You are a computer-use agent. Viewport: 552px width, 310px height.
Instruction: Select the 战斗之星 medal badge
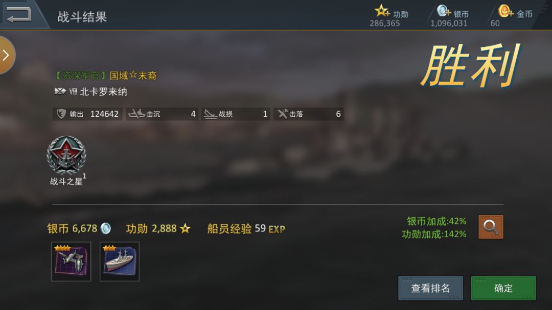click(x=66, y=156)
